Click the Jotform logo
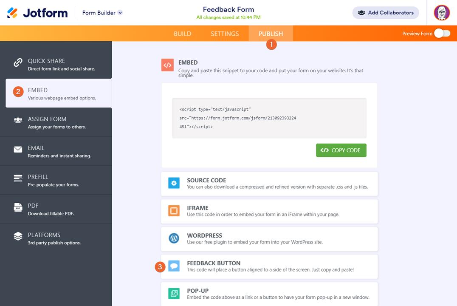This screenshot has width=457, height=306. pyautogui.click(x=37, y=13)
